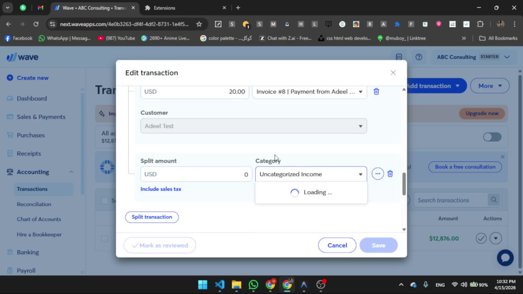The height and width of the screenshot is (294, 523).
Task: Click the Split amount USD 0 field
Action: tap(196, 174)
